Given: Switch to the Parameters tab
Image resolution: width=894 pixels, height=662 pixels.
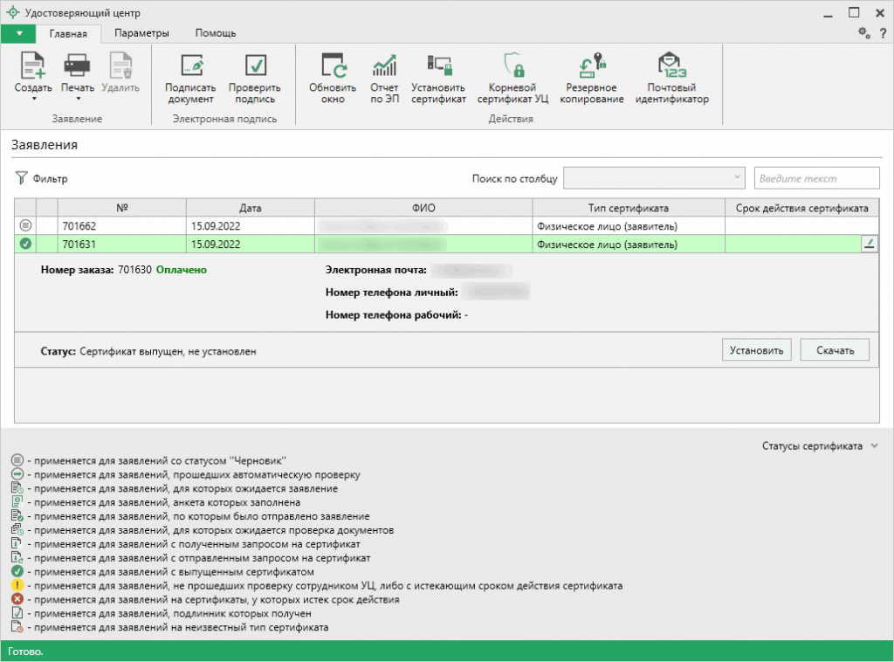Looking at the screenshot, I should click(x=141, y=33).
